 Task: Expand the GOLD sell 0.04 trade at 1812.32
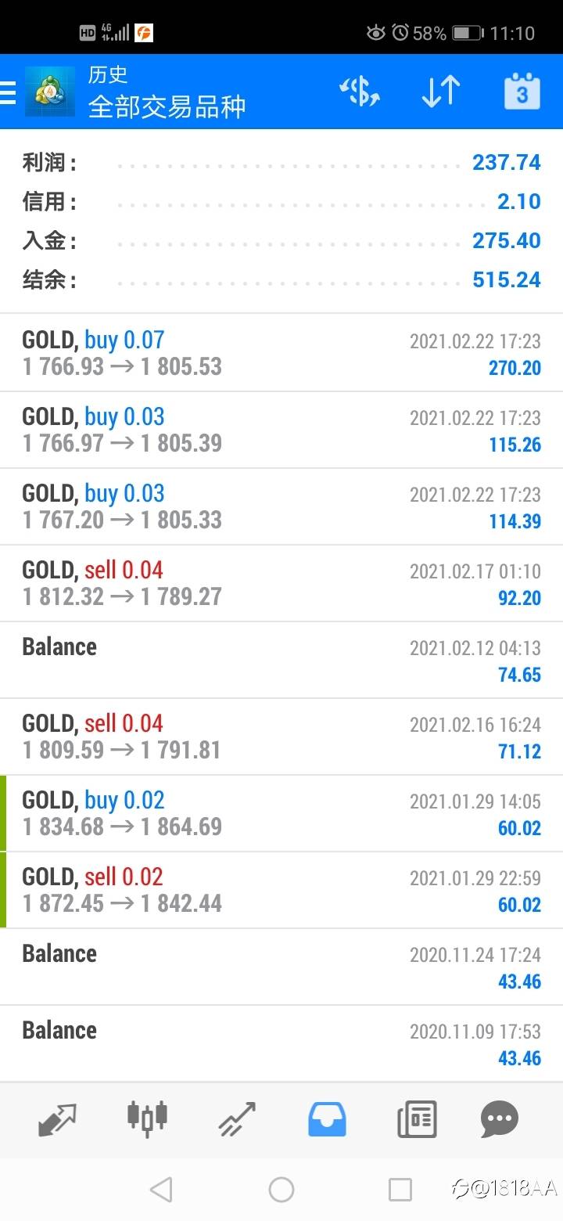coord(281,583)
